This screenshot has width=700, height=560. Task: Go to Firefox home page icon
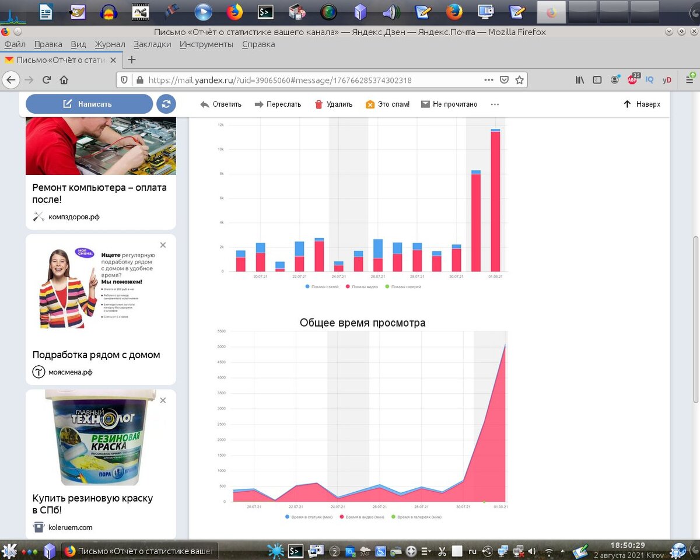click(64, 80)
